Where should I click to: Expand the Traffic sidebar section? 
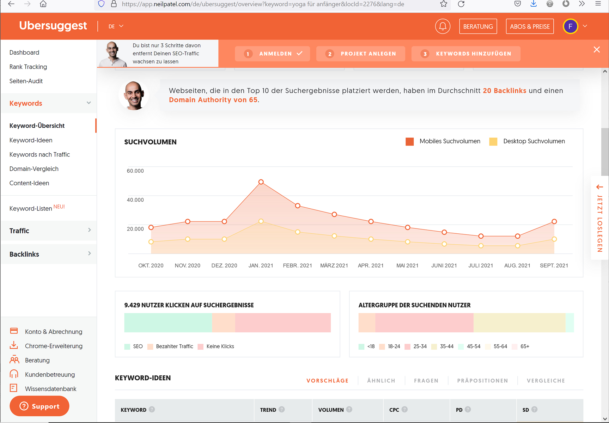click(x=89, y=230)
